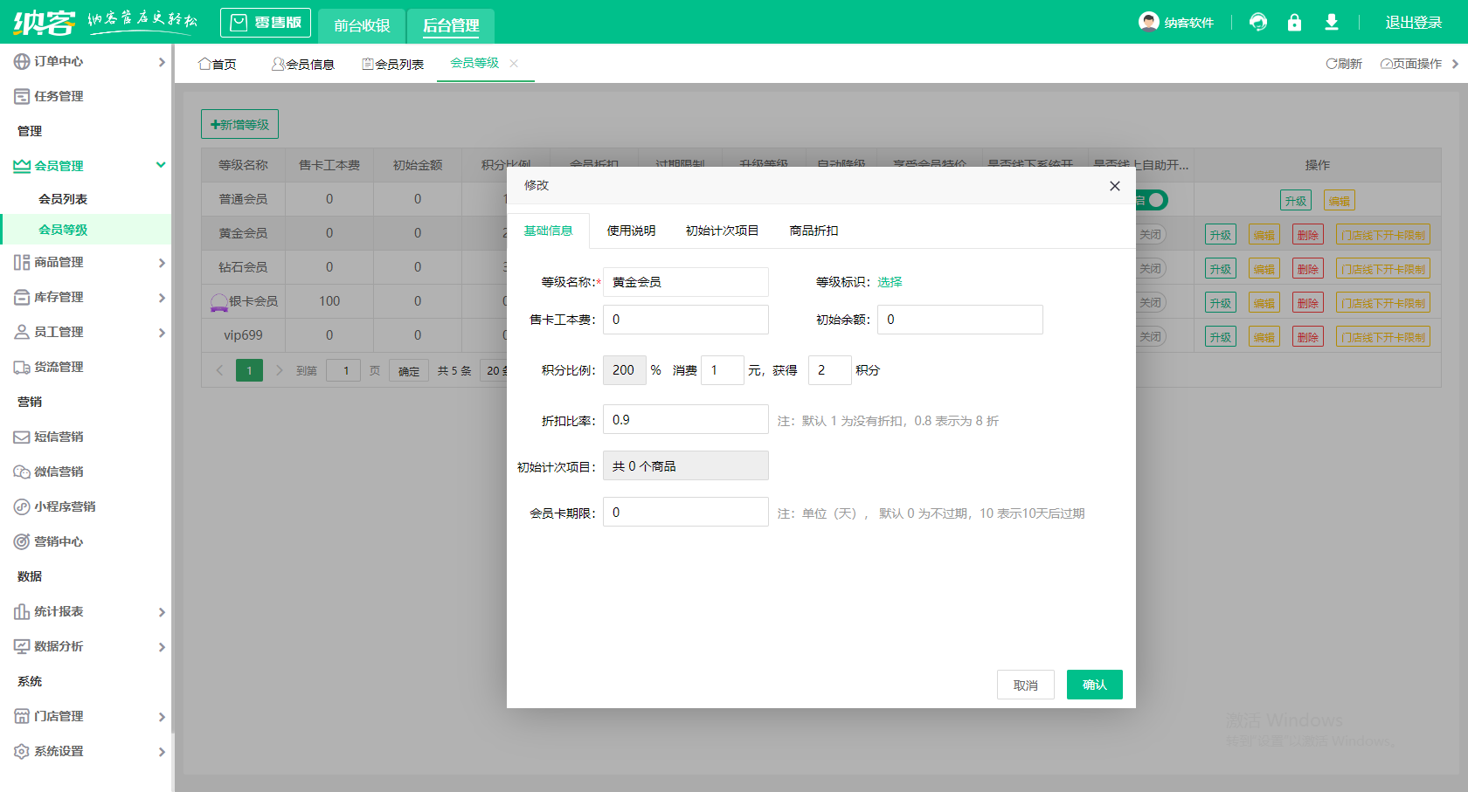Image resolution: width=1468 pixels, height=792 pixels.
Task: Click the 纳客软件 user avatar
Action: (x=1148, y=22)
